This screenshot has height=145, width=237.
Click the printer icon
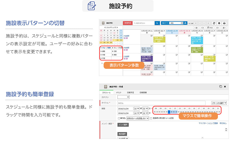tap(224, 23)
